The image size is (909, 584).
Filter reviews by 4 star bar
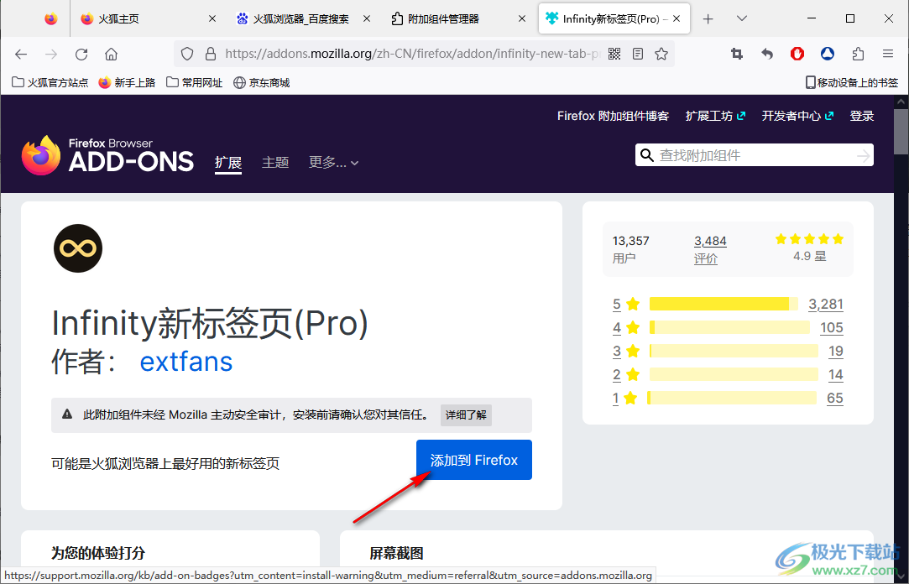tap(729, 327)
